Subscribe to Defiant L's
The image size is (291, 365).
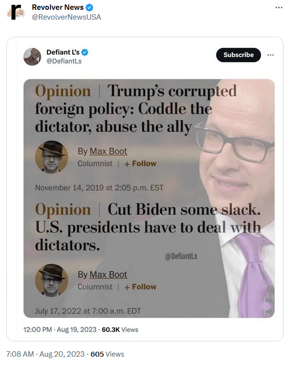tap(238, 55)
